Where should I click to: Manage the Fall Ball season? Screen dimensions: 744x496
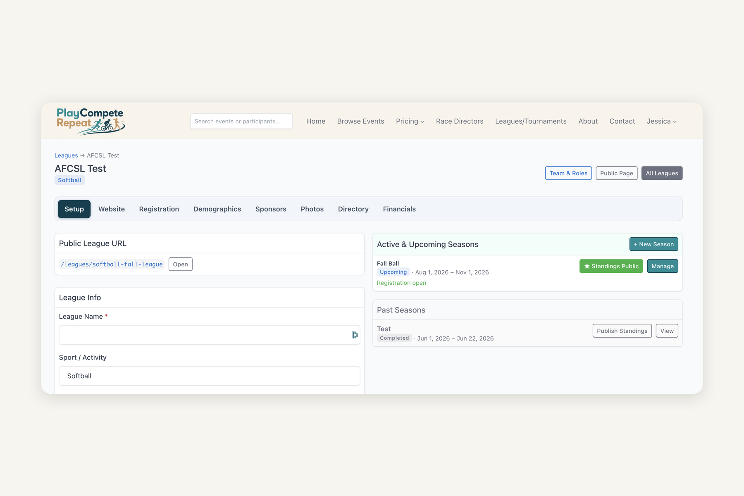(x=662, y=266)
